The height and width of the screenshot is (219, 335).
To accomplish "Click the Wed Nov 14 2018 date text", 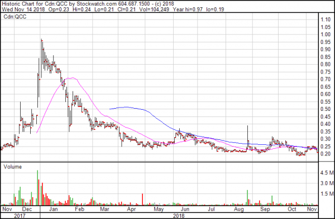I will (x=23, y=9).
